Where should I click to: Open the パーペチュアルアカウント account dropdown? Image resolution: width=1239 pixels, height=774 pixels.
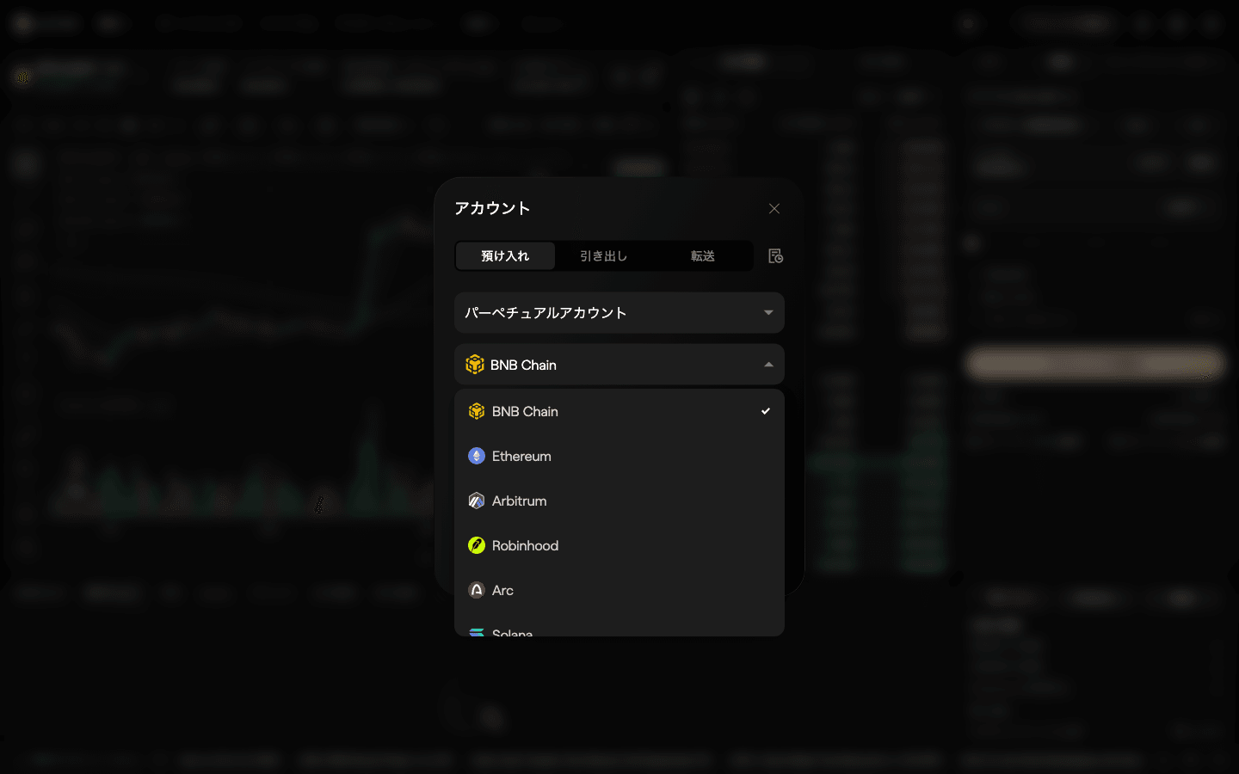(x=619, y=313)
